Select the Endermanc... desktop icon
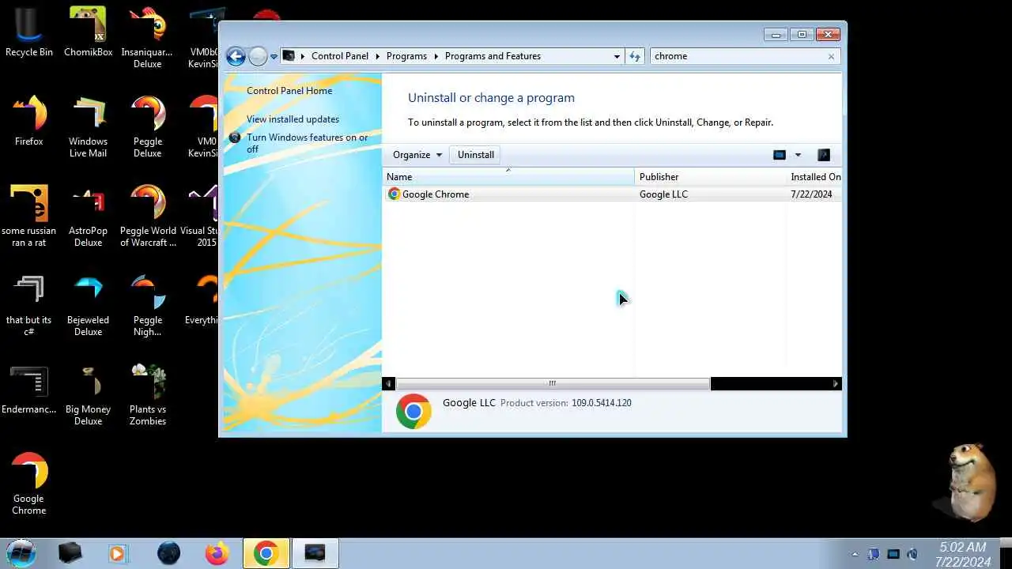This screenshot has width=1012, height=569. point(29,390)
